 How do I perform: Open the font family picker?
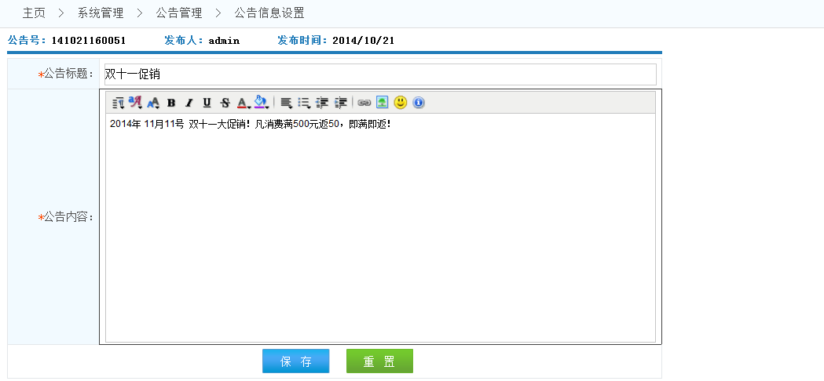135,103
